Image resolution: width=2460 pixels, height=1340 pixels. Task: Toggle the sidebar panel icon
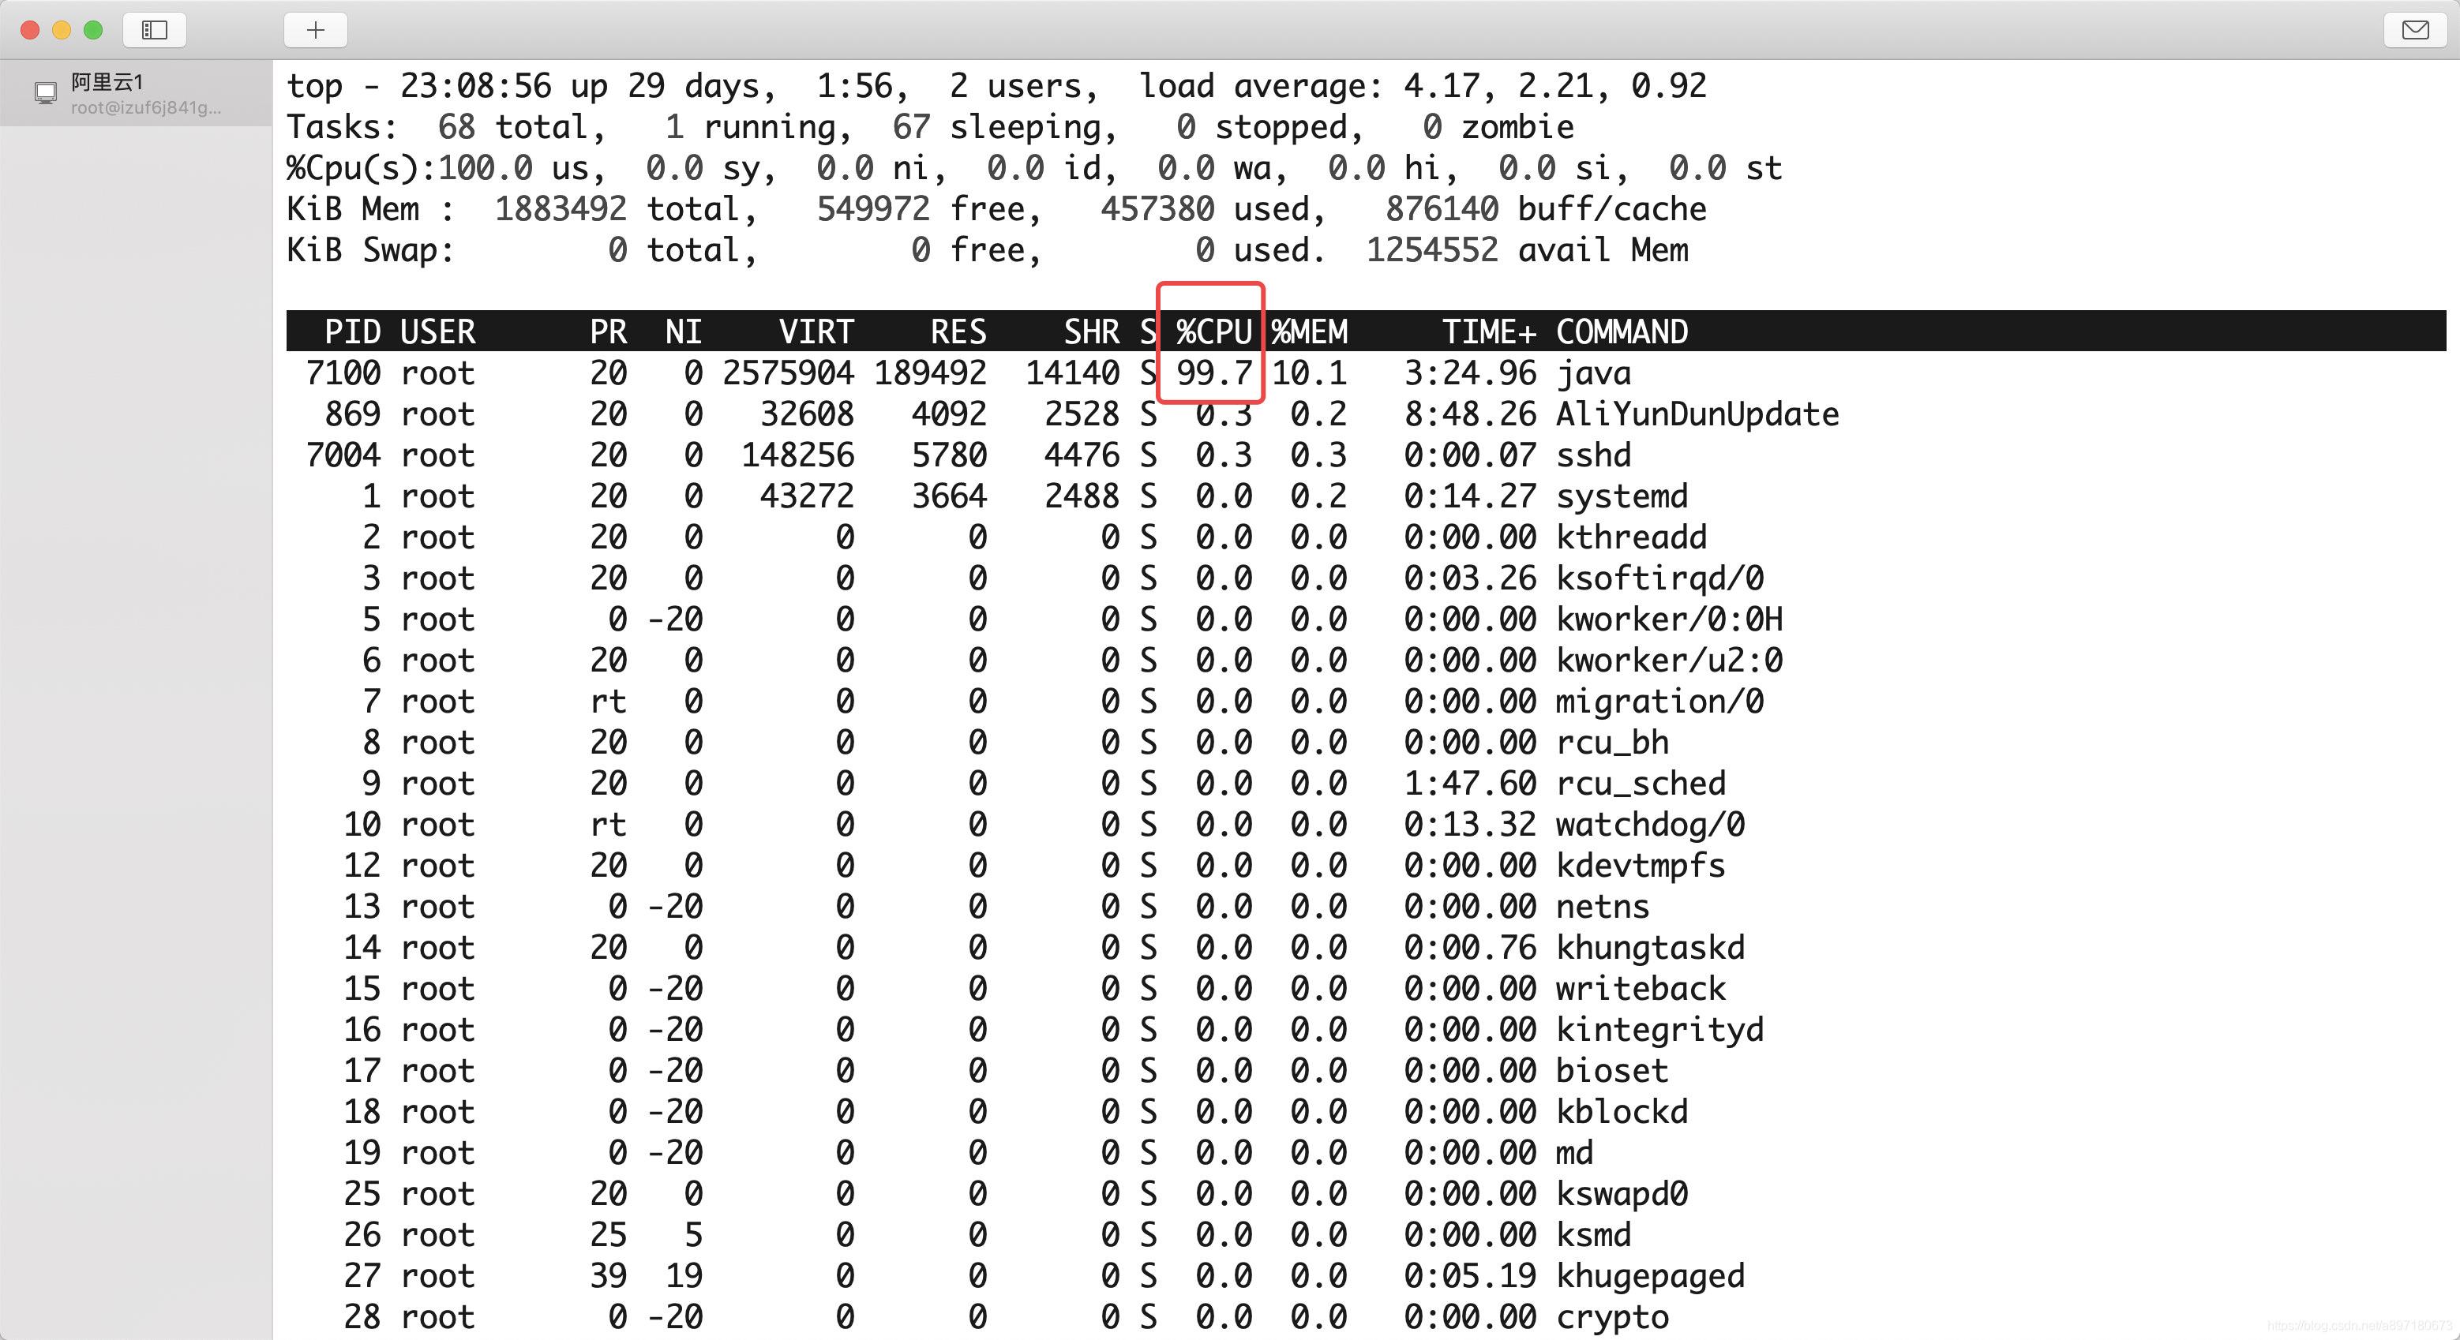[155, 31]
